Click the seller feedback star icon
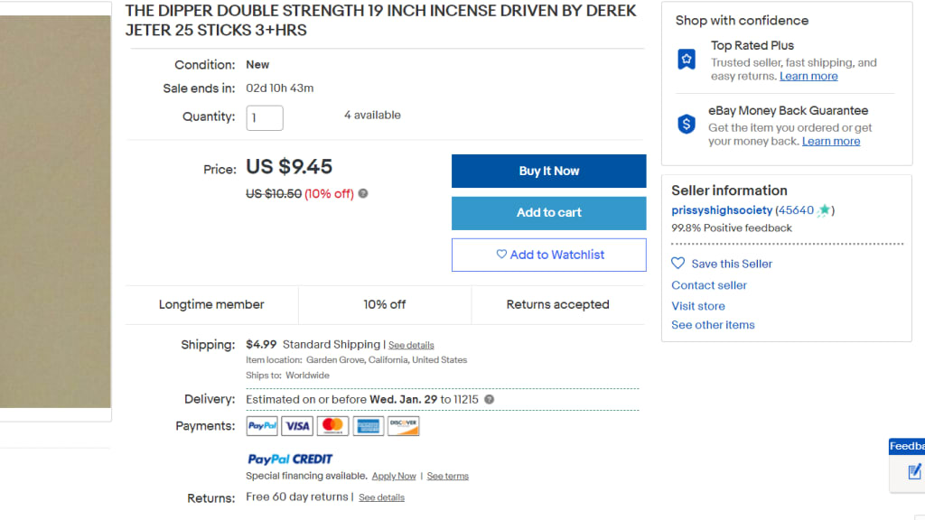The width and height of the screenshot is (925, 520). 824,210
